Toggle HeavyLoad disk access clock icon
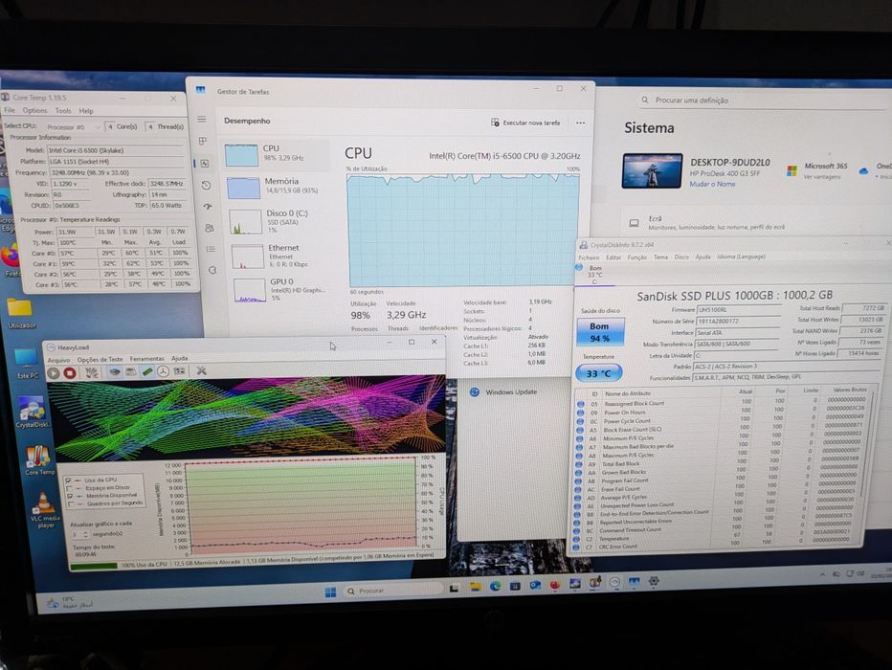 [164, 371]
